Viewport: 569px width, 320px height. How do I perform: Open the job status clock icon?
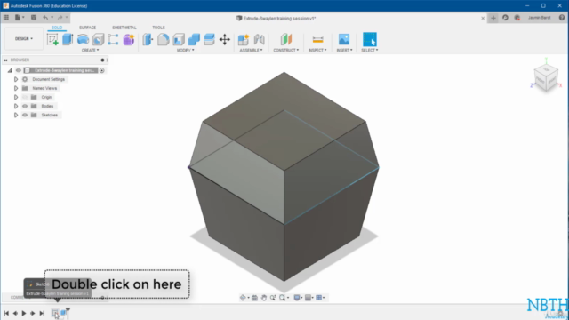pyautogui.click(x=505, y=18)
